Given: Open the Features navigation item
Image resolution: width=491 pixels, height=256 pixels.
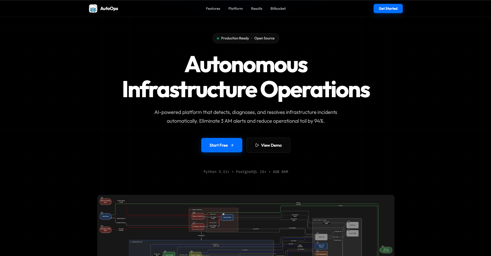Looking at the screenshot, I should click(x=213, y=9).
